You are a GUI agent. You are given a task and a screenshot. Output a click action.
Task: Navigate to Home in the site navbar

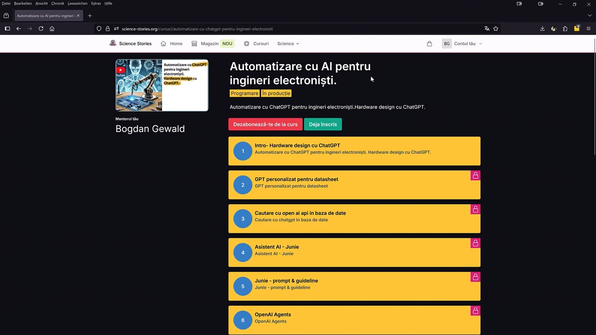tap(171, 44)
